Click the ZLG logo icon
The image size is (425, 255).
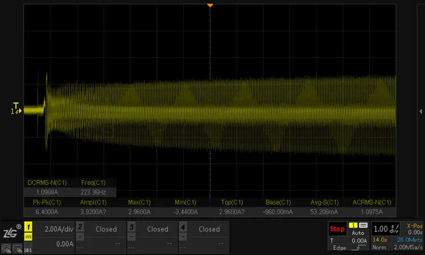pos(11,231)
